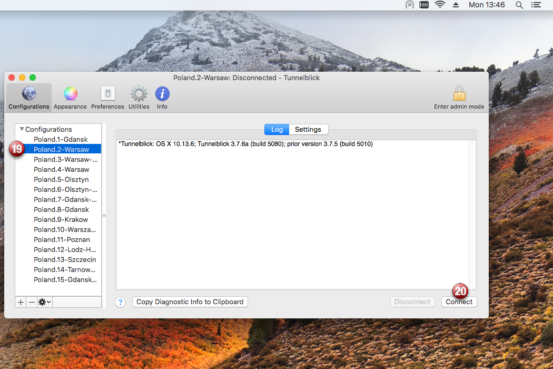Click the Enter admin mode padlock

(459, 98)
